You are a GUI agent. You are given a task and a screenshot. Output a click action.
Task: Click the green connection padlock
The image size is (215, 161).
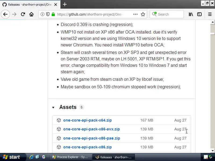(53, 14)
